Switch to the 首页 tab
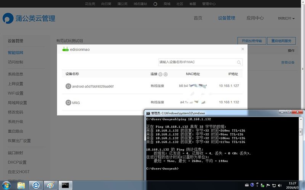Viewport: 305px width, 190px height. click(x=198, y=18)
